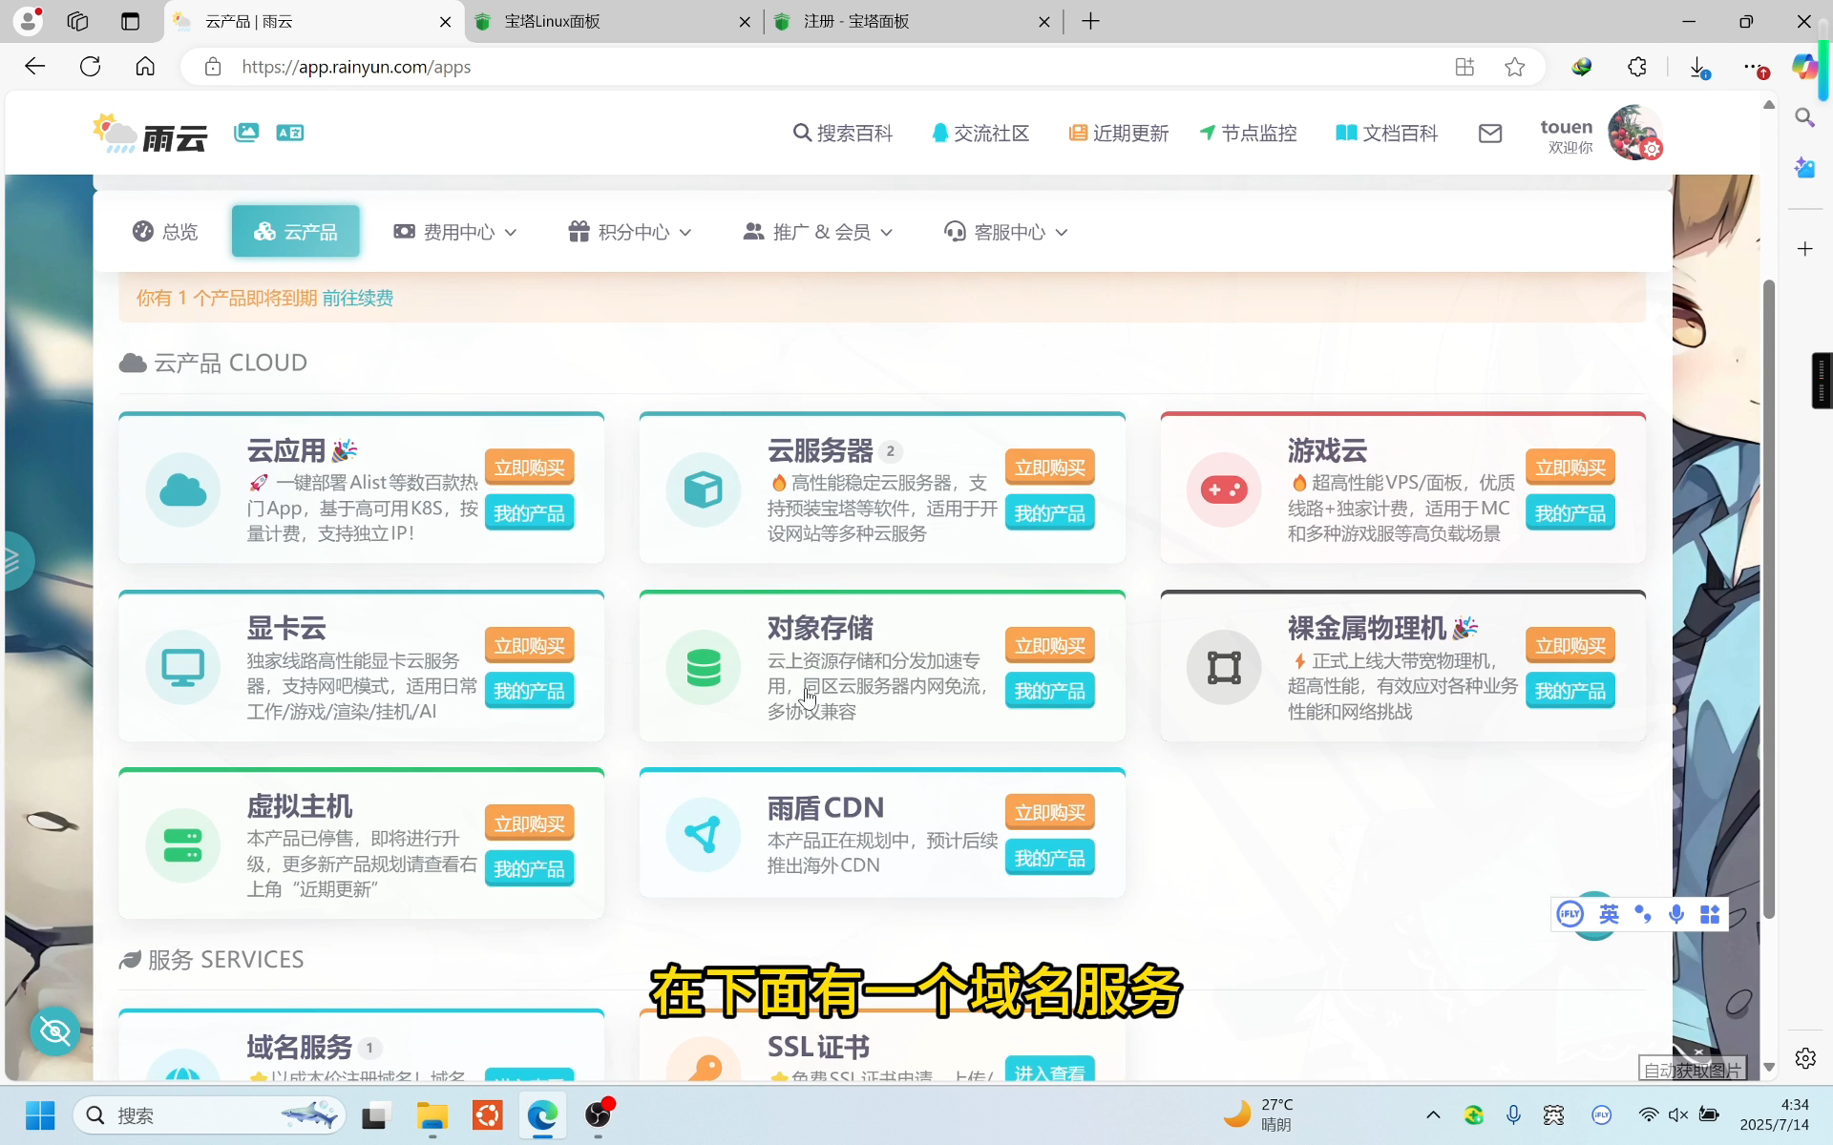Screen dimensions: 1833x1145
Task: Click the sidebar search magnifier icon
Action: point(1804,117)
